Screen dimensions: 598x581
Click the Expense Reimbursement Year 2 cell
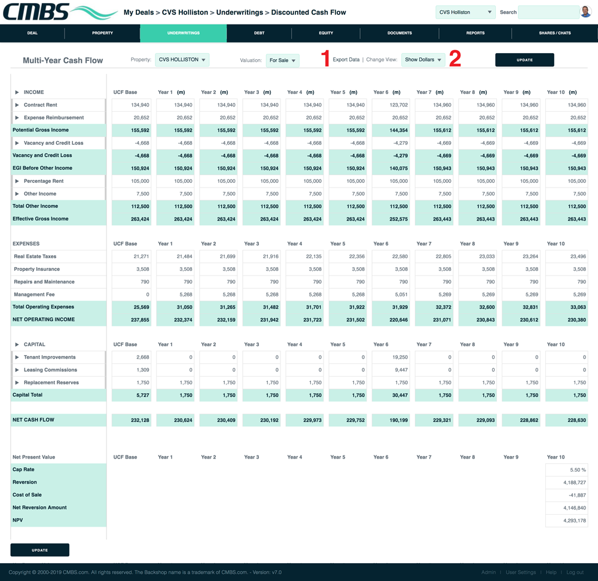click(x=218, y=117)
